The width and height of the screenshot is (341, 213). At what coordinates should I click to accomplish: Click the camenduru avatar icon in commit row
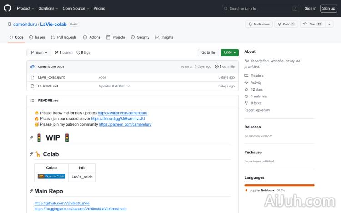33,66
